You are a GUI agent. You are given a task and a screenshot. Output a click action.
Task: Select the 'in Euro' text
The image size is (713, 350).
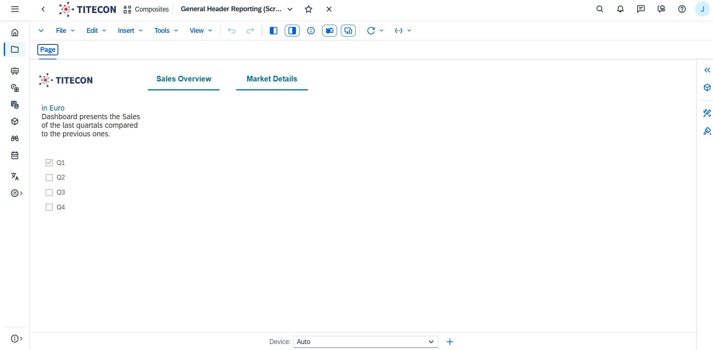[53, 108]
